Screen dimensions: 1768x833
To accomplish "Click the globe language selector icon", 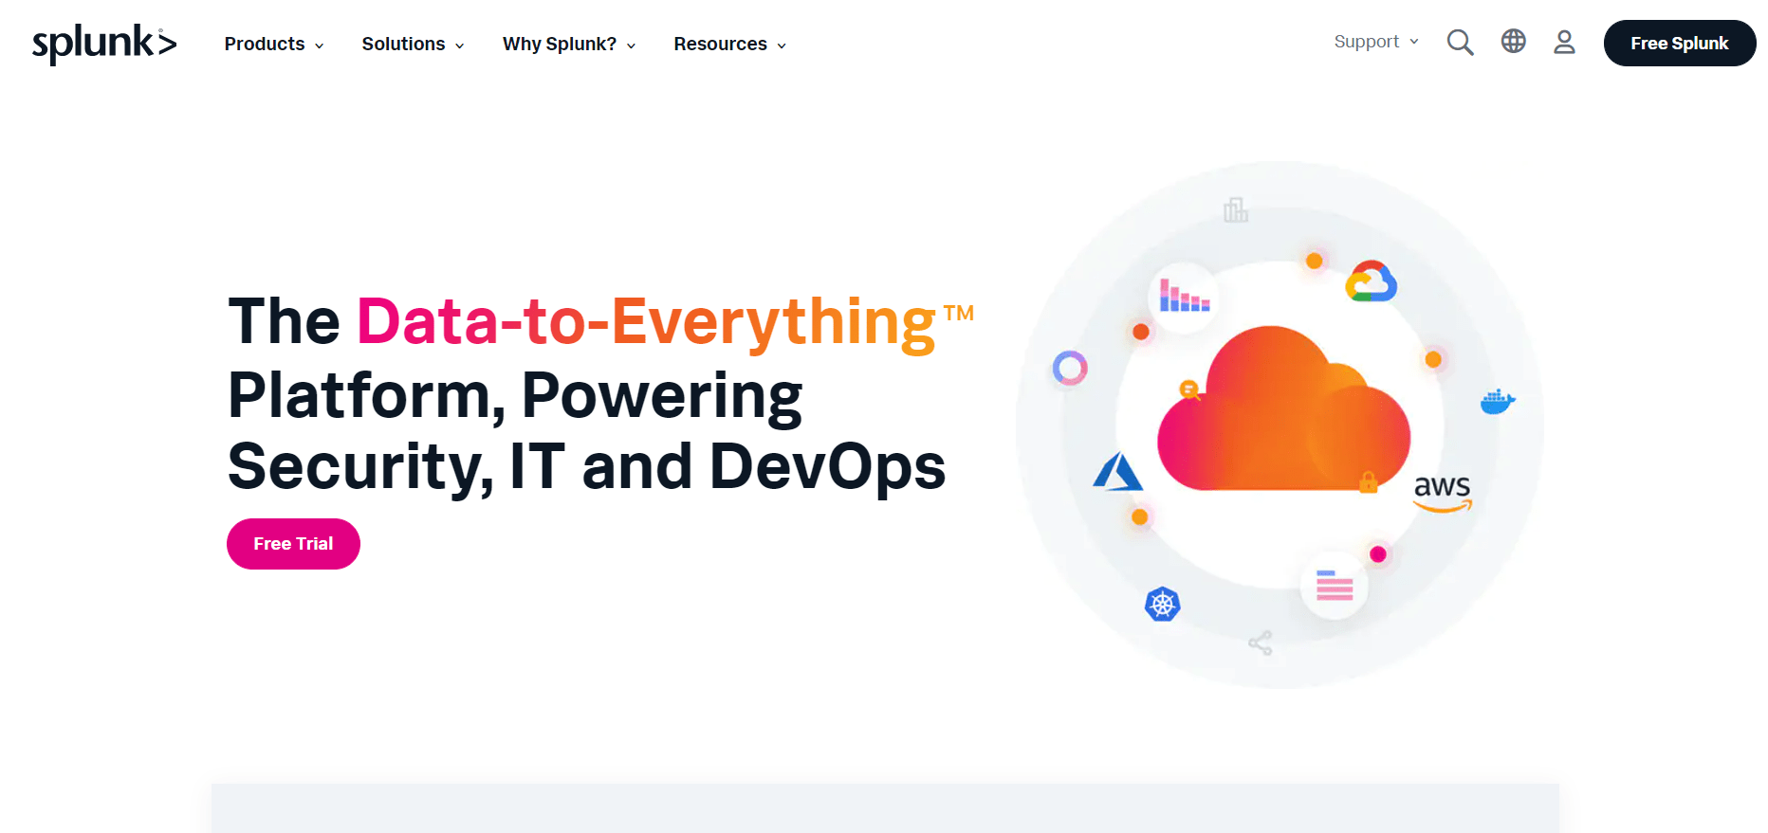I will [x=1513, y=41].
